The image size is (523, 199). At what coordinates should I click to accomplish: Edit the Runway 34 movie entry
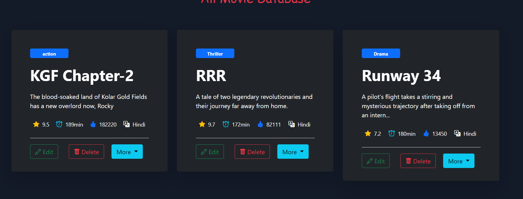[x=376, y=161]
